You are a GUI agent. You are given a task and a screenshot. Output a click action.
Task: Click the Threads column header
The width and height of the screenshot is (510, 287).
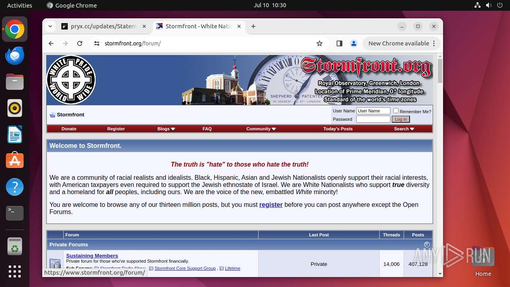coord(392,235)
